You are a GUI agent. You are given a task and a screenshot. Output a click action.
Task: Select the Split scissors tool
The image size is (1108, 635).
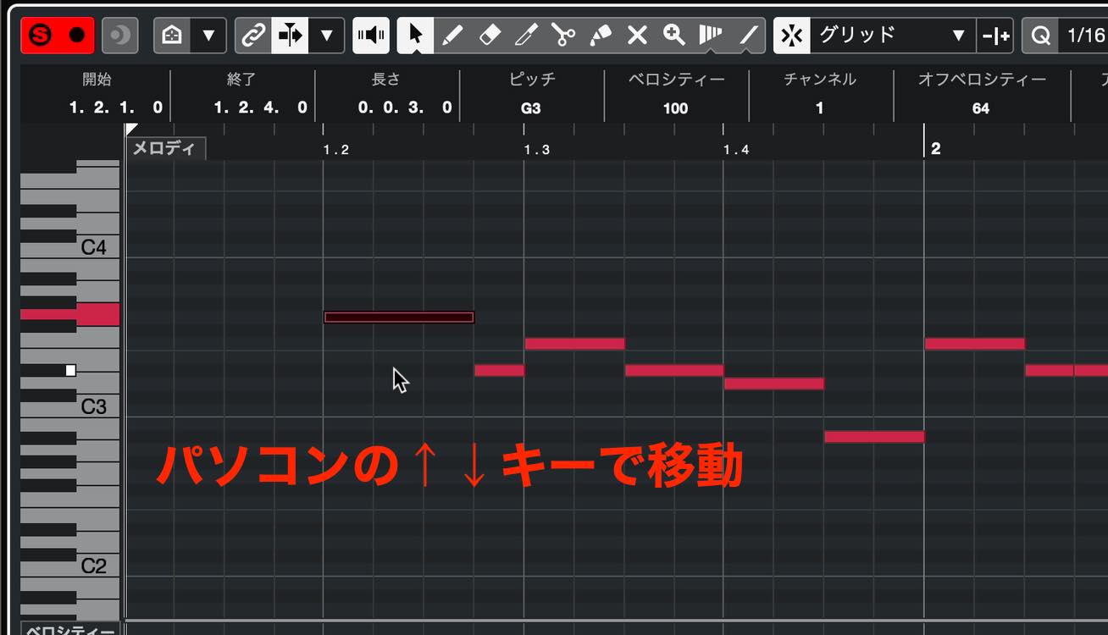pos(563,36)
